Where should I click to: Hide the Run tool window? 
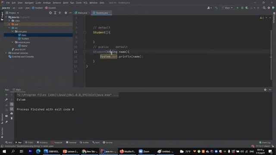click(x=270, y=90)
